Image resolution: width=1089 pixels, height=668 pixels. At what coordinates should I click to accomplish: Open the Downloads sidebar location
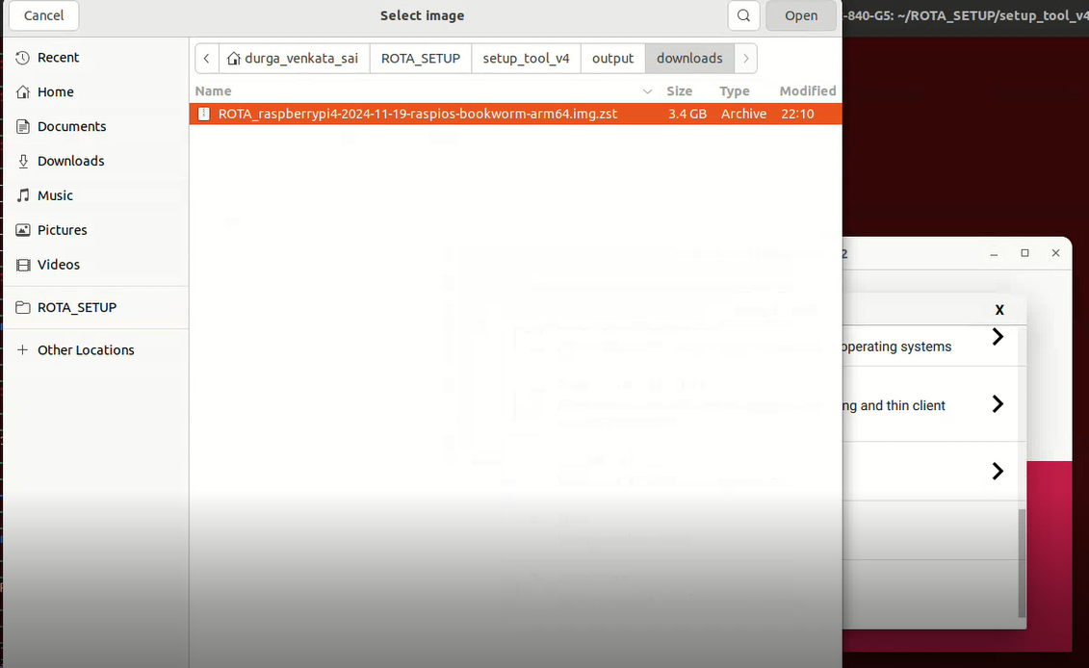[69, 161]
